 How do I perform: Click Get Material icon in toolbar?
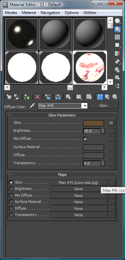[9, 97]
